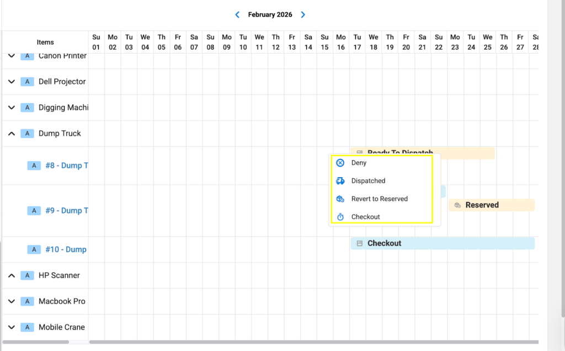
Task: Click the Dispatched truck icon
Action: (340, 181)
